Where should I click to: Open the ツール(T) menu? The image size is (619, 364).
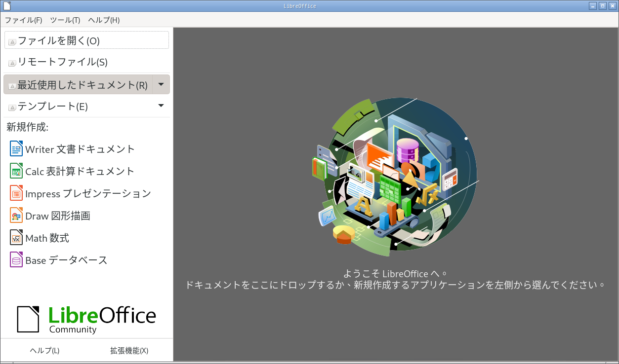click(x=65, y=20)
